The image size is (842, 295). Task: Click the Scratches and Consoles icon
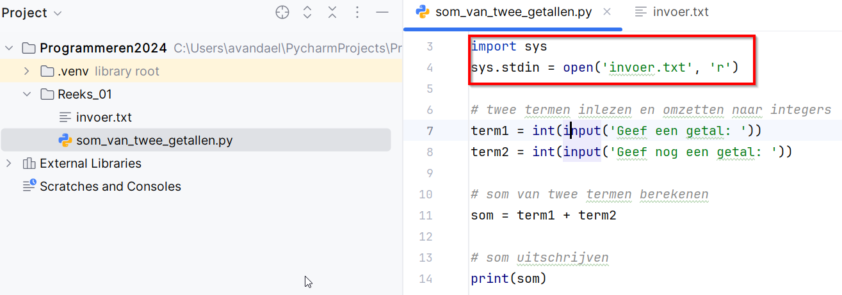[29, 187]
